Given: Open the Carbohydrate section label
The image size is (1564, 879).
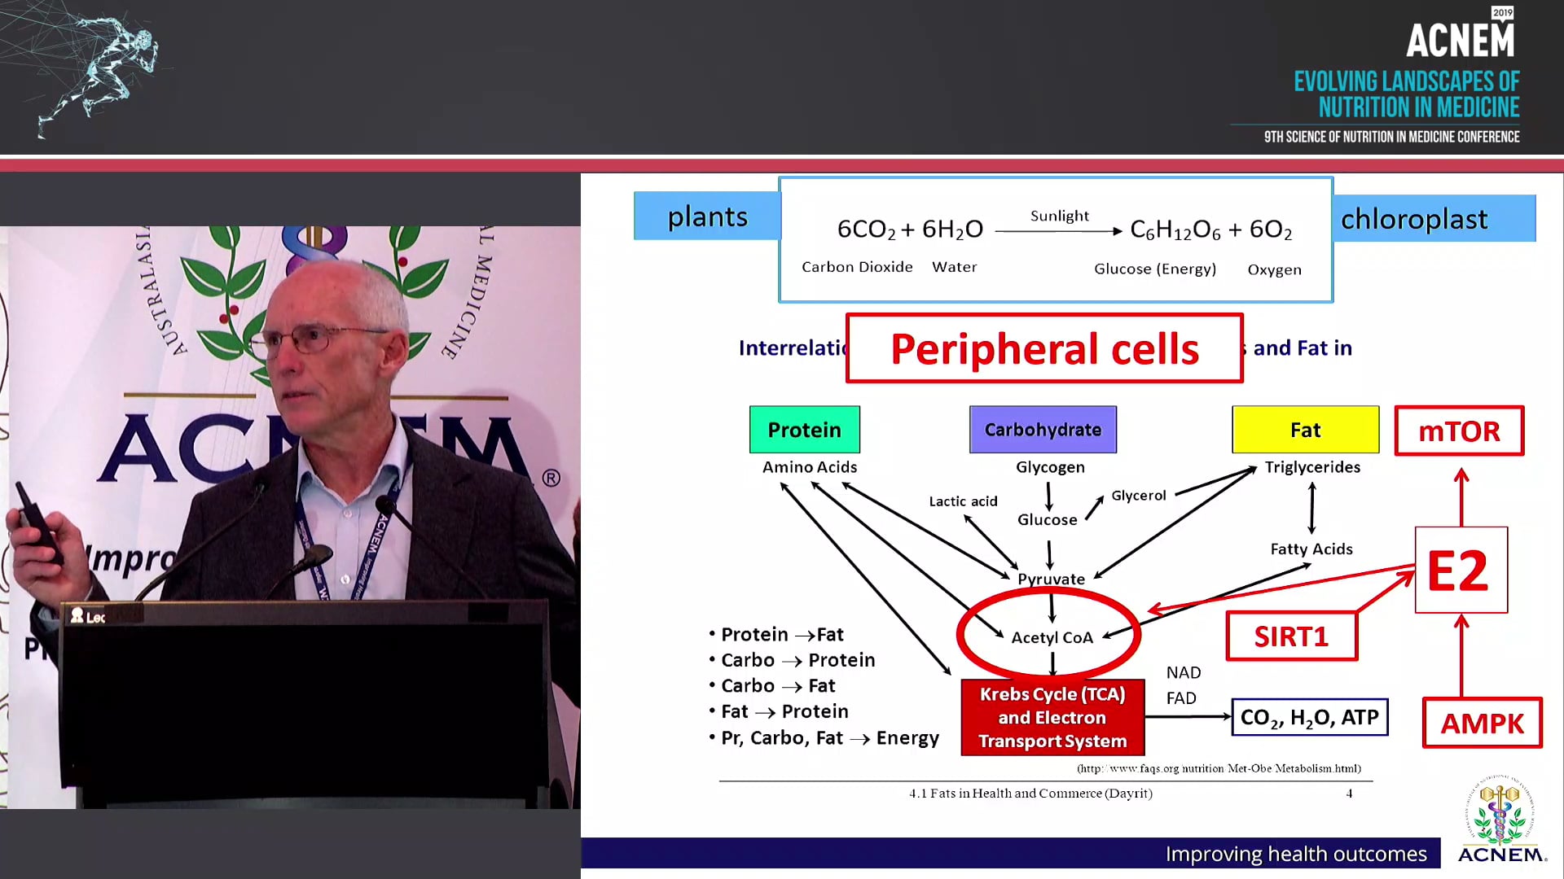Looking at the screenshot, I should coord(1043,429).
